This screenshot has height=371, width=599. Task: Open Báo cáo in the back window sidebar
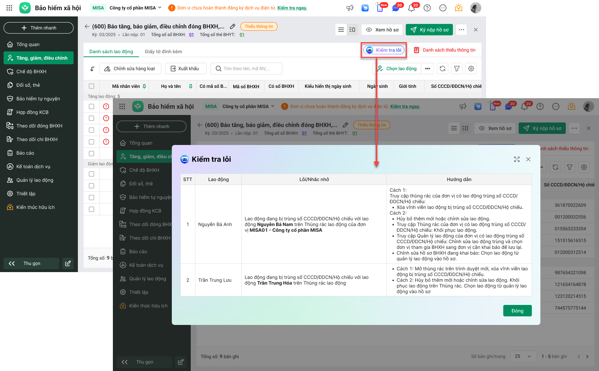click(x=39, y=153)
